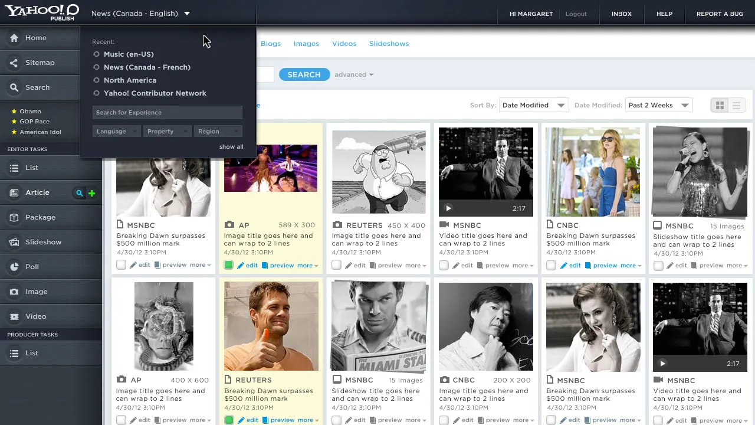Open the Miami newspaper slideshow thumbnail
The height and width of the screenshot is (425, 755).
(x=379, y=326)
